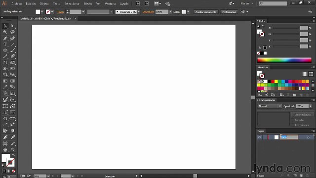The width and height of the screenshot is (316, 178).
Task: Set toolbar paint to None
Action: click(x=13, y=171)
